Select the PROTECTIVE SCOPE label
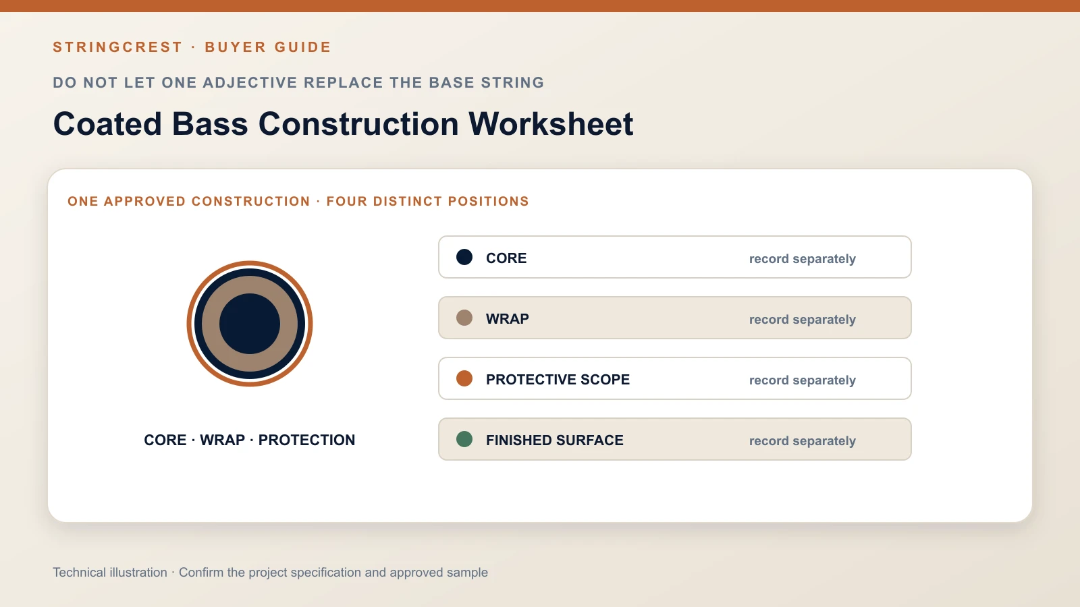Screen dimensions: 1080x607 pyautogui.click(x=558, y=380)
